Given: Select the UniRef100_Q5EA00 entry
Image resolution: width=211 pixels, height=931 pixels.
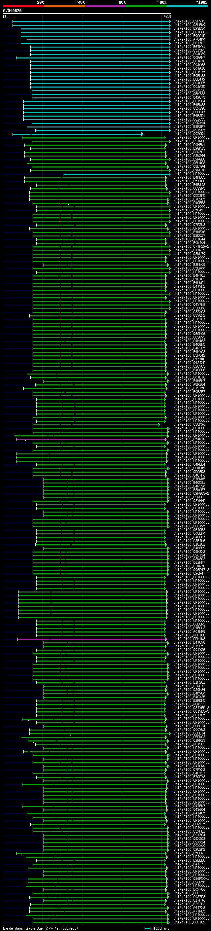Looking at the screenshot, I should tap(189, 268).
